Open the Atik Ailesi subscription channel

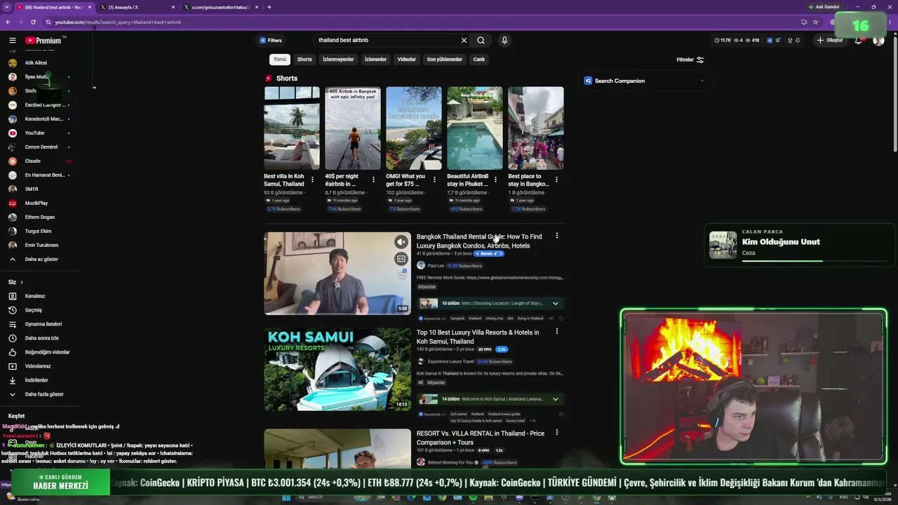coord(36,62)
